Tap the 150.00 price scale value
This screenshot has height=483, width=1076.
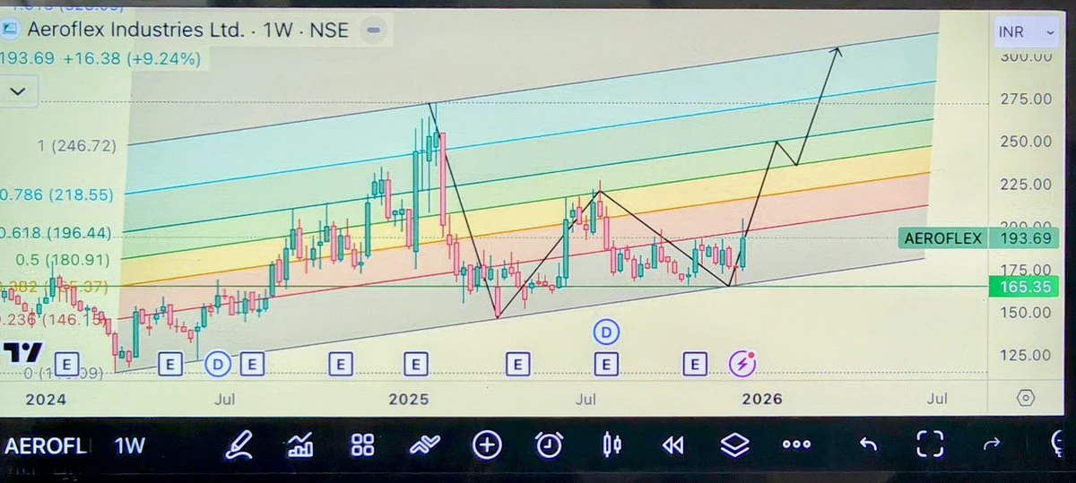click(1027, 313)
